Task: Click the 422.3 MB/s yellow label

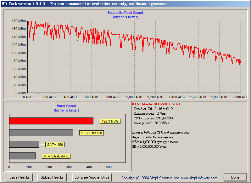Action: 110,121
